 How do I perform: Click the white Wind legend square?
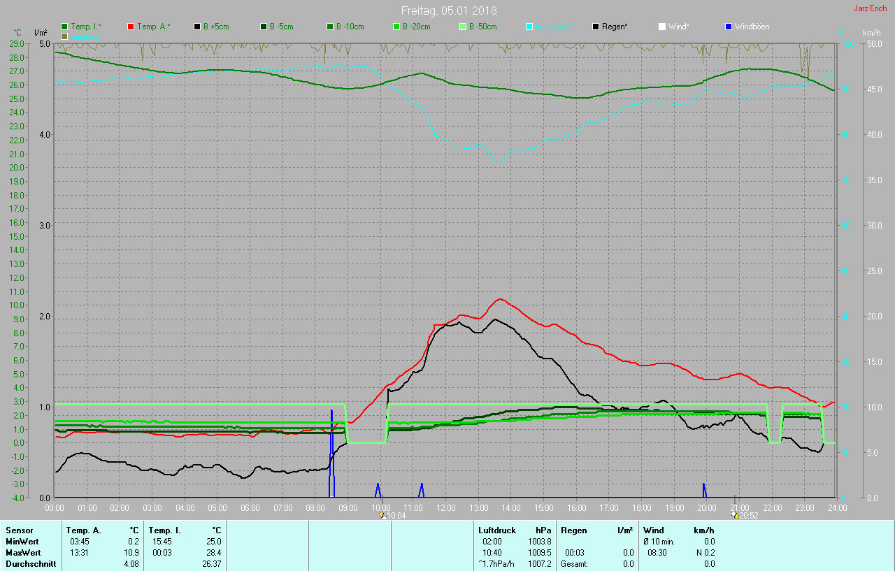pyautogui.click(x=662, y=27)
